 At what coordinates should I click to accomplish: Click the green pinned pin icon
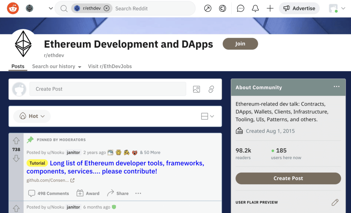pyautogui.click(x=30, y=140)
